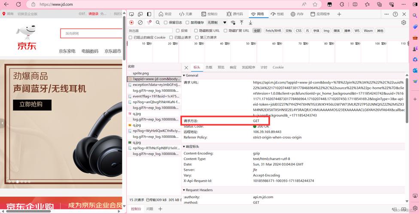The width and height of the screenshot is (419, 214).
Task: Click 立即抢购 on JD banner
Action: pyautogui.click(x=32, y=104)
